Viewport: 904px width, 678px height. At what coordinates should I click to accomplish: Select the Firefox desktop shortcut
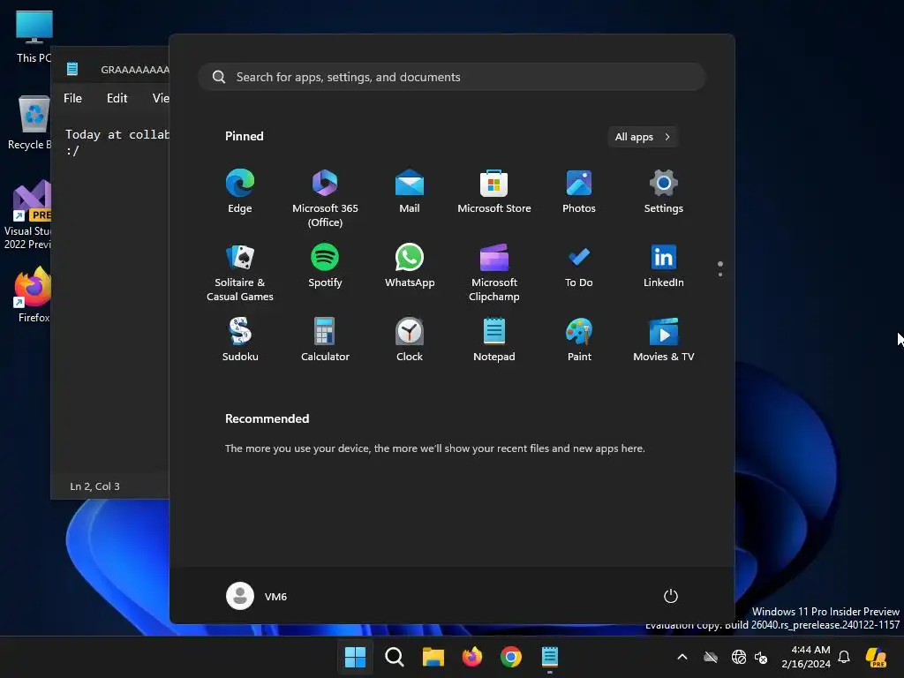pyautogui.click(x=34, y=294)
